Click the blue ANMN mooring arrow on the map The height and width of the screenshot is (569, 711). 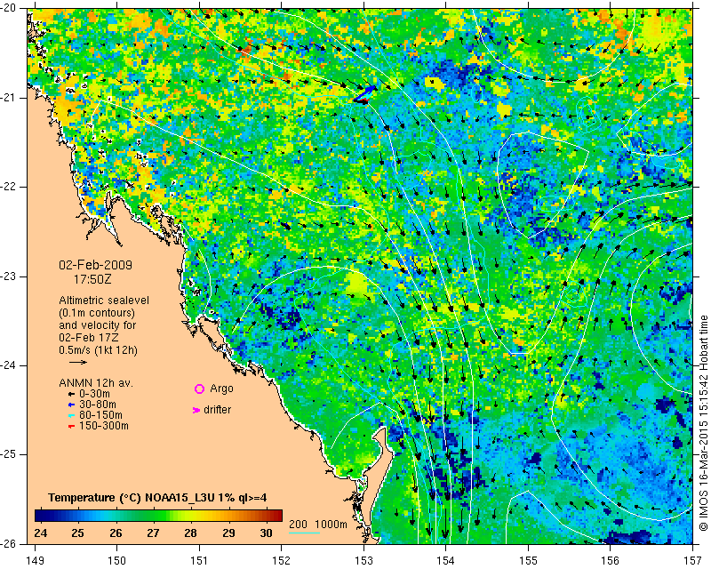[365, 93]
